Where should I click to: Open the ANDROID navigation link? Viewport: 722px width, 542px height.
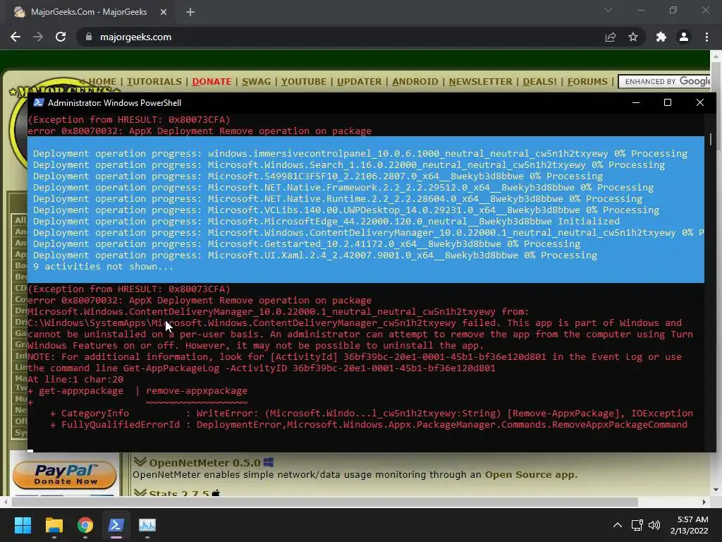point(415,82)
